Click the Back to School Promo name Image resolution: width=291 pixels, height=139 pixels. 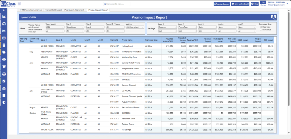[130, 107]
